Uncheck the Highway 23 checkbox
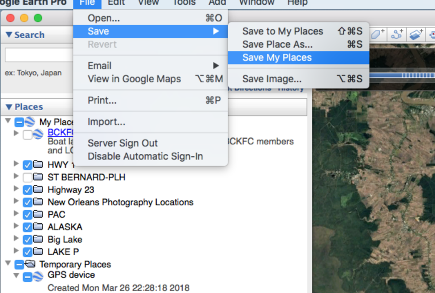This screenshot has width=435, height=293. [28, 190]
